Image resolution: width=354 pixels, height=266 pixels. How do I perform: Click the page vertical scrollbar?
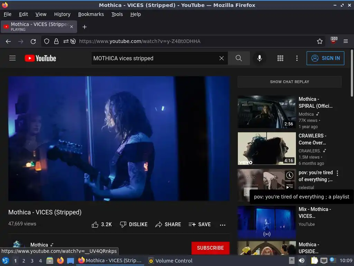[352, 73]
